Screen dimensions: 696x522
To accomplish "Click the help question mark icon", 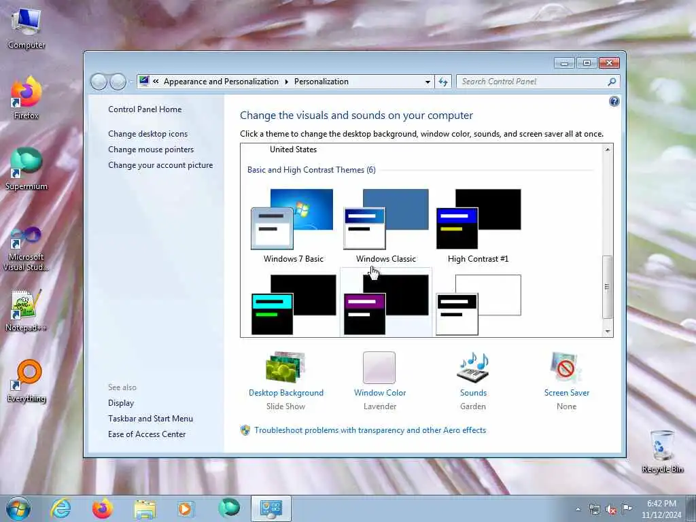I will point(614,102).
